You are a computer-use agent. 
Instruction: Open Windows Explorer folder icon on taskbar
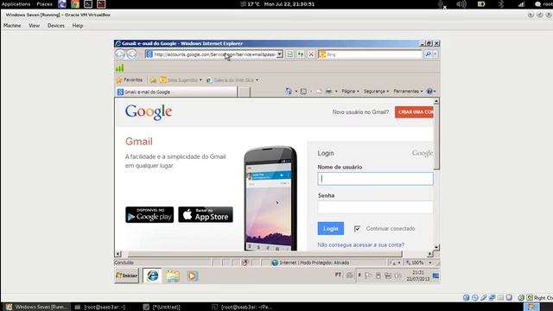(173, 276)
